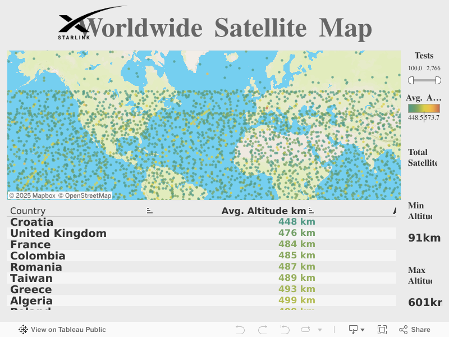Screen dimensions: 449x337
Task: Select the Croatia row in the table
Action: click(32, 222)
